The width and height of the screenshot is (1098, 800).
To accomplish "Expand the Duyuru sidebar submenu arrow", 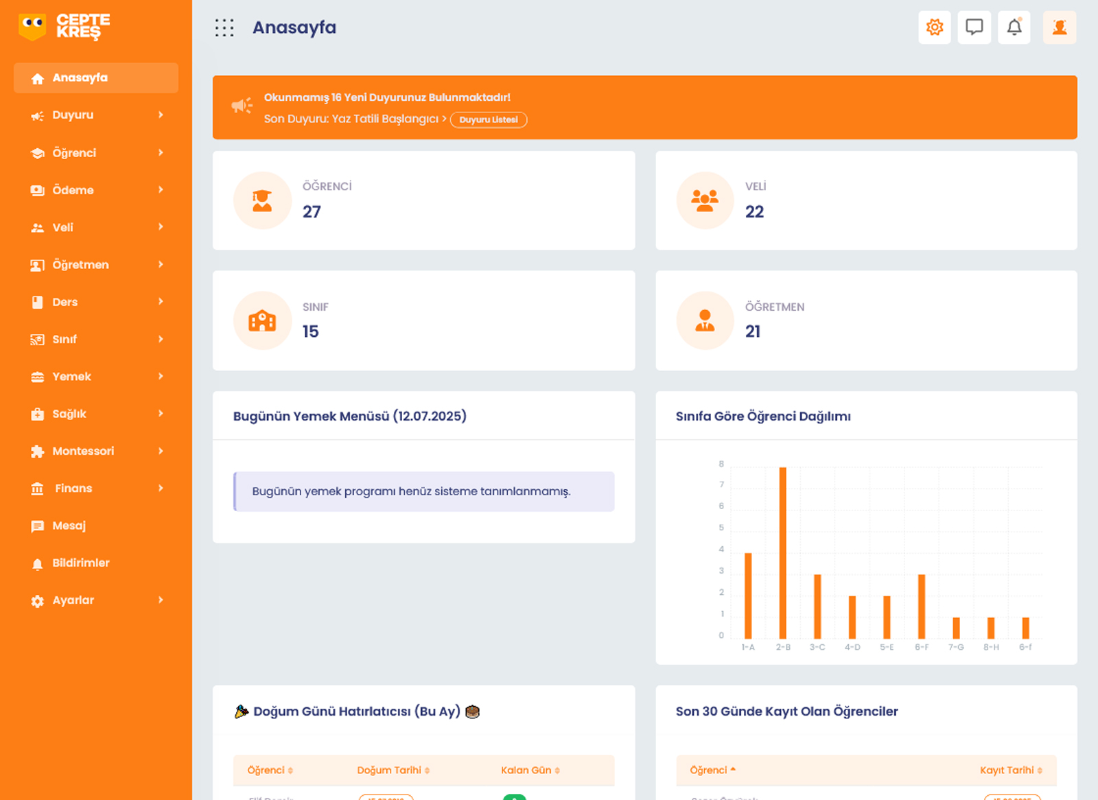I will click(x=161, y=115).
